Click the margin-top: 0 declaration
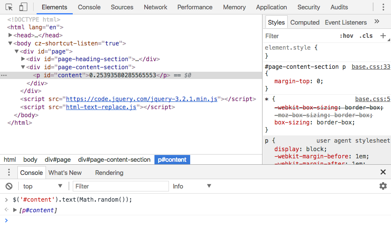 pyautogui.click(x=299, y=81)
